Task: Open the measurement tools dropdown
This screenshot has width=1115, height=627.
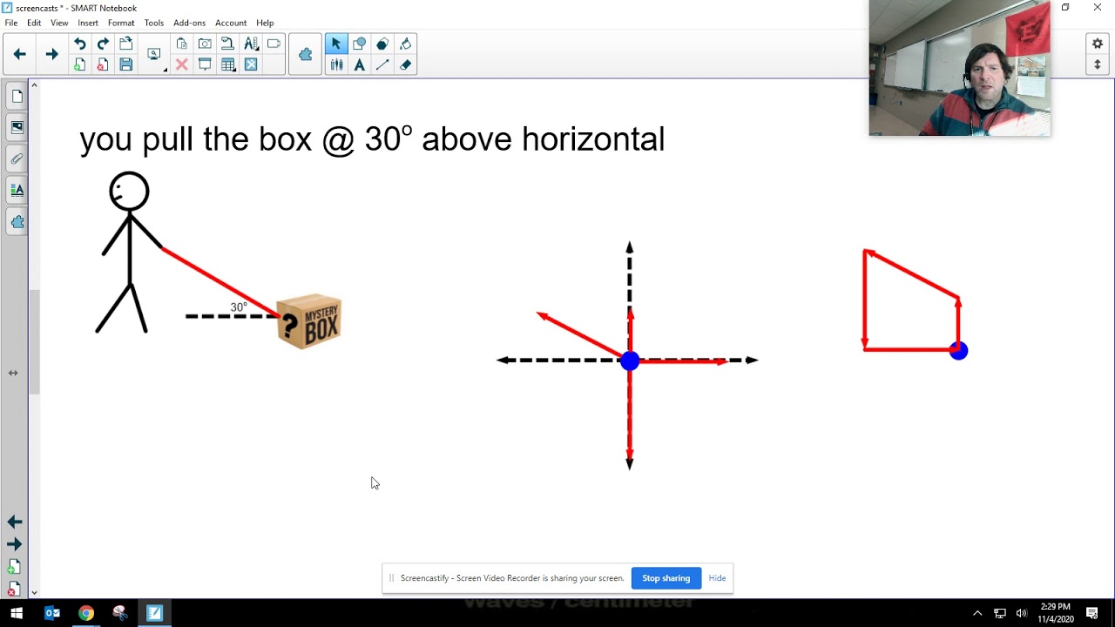Action: pyautogui.click(x=251, y=44)
